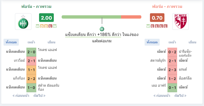This screenshot has width=204, height=106.
Task: Switch to เหย้า tab on left panel
Action: pyautogui.click(x=31, y=42)
